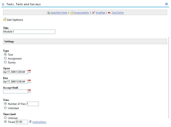Choose the Number of Tries radio option

tap(5, 104)
